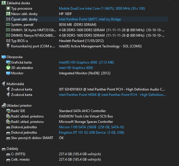
Task: Select the Standard SATA AHCI Controller value
Action: (x=82, y=111)
